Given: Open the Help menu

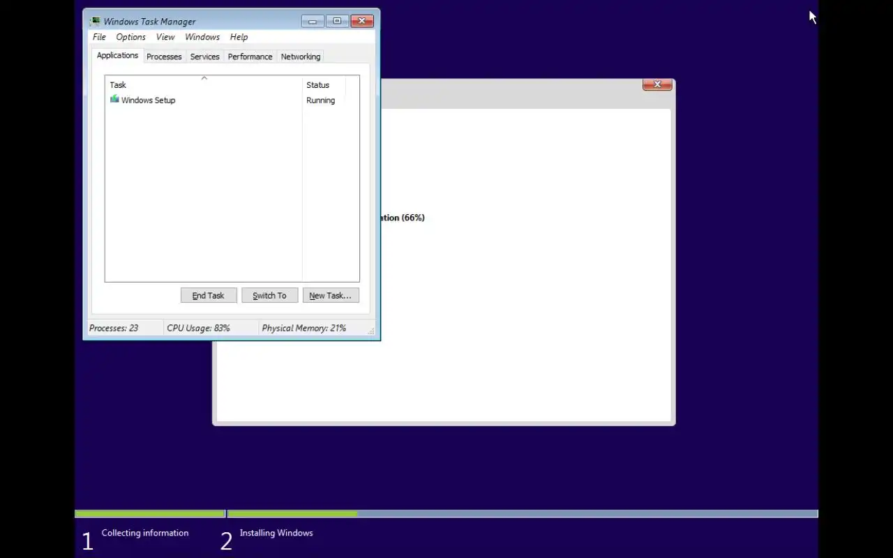Looking at the screenshot, I should click(239, 37).
